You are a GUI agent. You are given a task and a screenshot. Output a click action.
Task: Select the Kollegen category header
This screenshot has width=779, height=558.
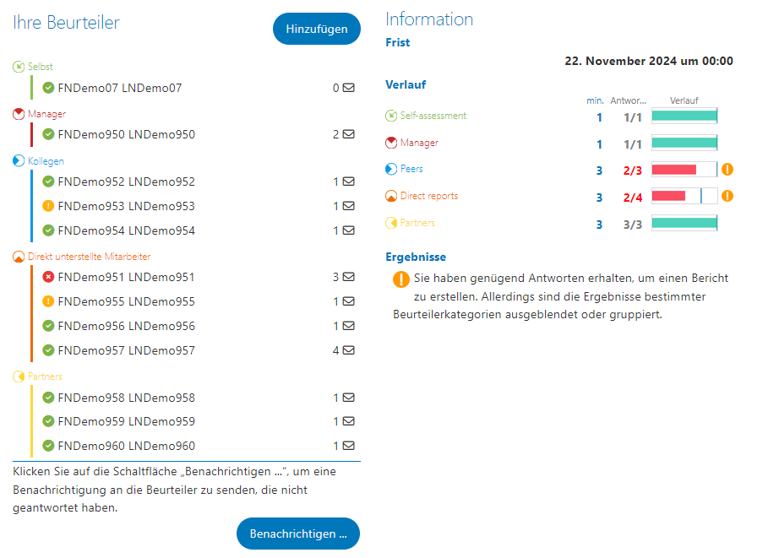tap(39, 161)
